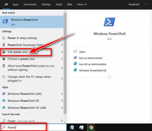
Task: Click the results list scrollbar thumb
Action: [x=65, y=63]
